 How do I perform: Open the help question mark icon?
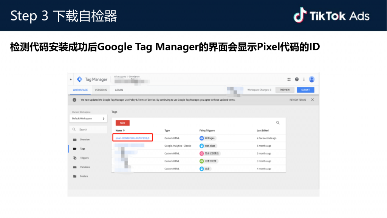pyautogui.click(x=297, y=79)
